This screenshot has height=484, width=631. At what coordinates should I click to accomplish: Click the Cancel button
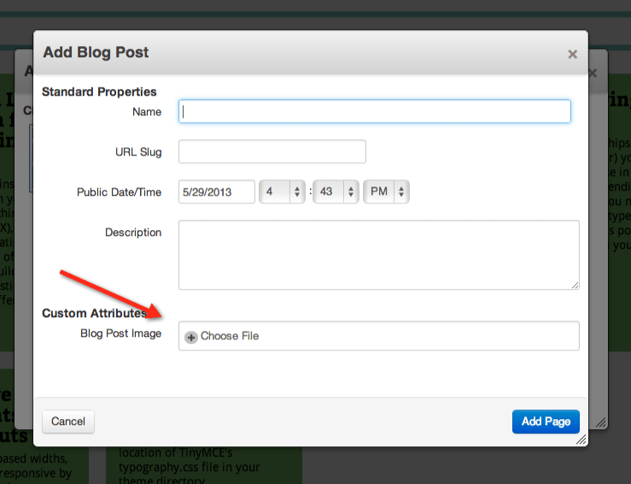click(68, 422)
